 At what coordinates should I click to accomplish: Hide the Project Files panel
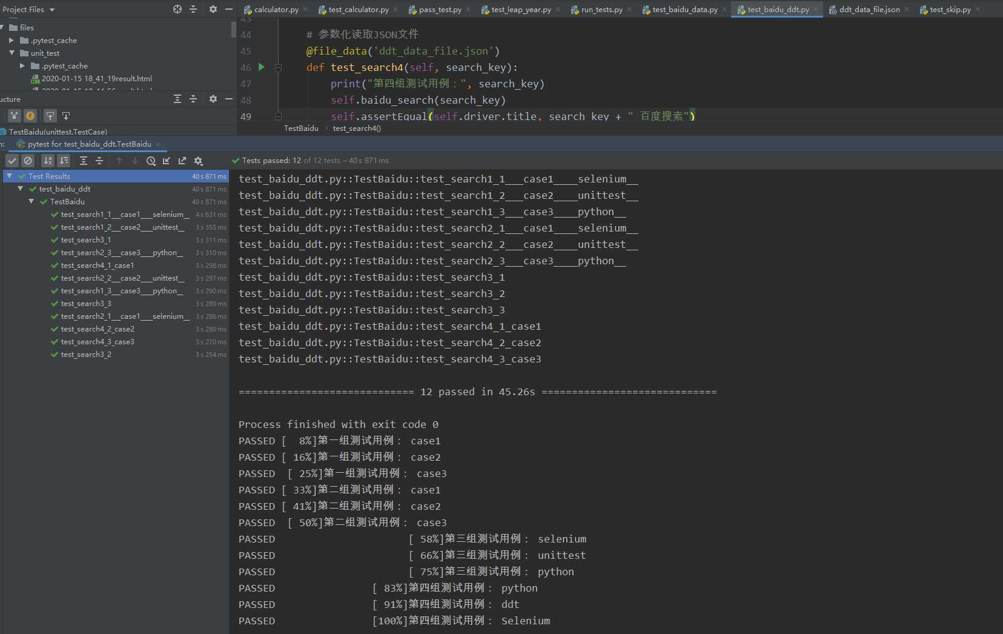click(229, 9)
